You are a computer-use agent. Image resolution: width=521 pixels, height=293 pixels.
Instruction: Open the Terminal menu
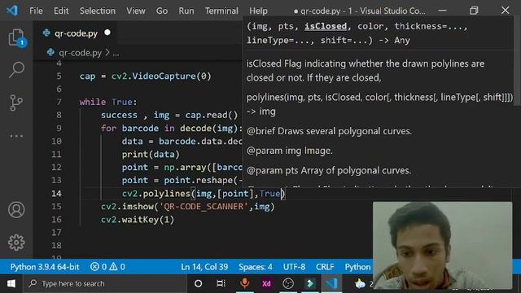pyautogui.click(x=221, y=11)
